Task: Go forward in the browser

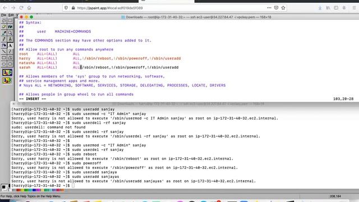Action: coord(13,8)
